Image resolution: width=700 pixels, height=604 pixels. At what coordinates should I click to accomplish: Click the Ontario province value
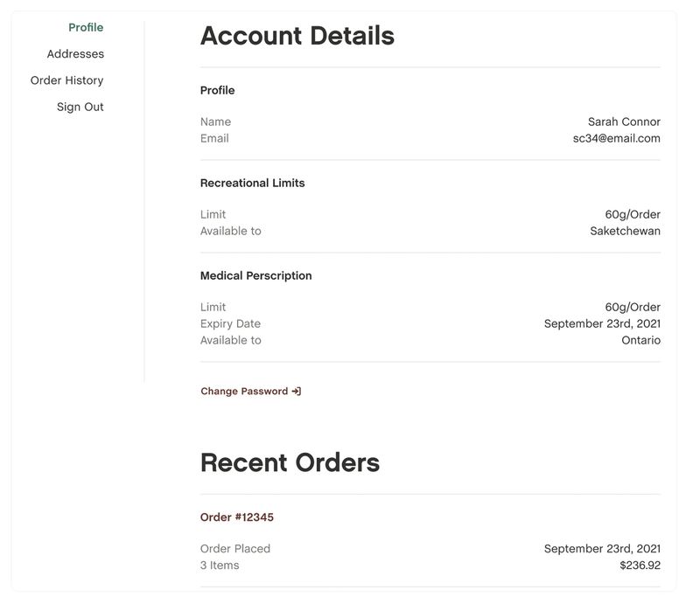coord(640,340)
